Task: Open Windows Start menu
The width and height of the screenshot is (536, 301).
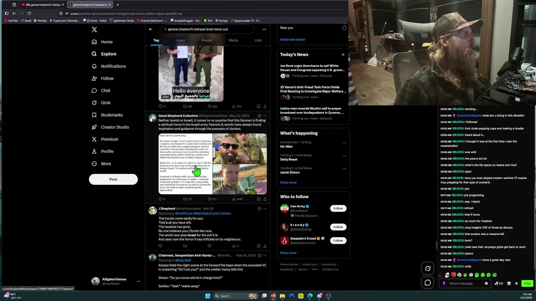Action: 208,296
